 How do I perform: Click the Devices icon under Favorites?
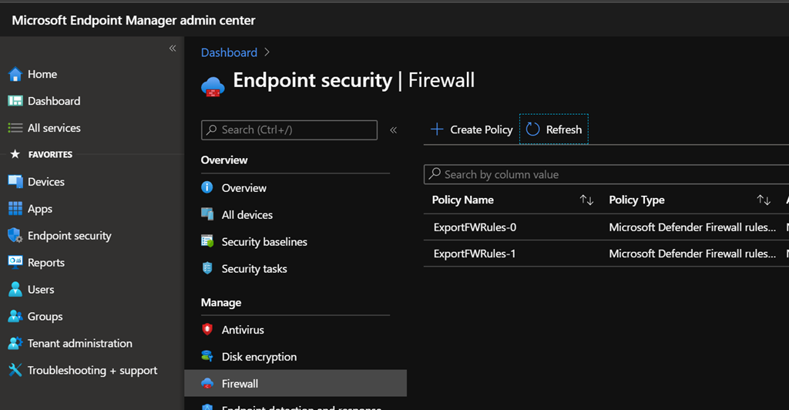pyautogui.click(x=15, y=182)
